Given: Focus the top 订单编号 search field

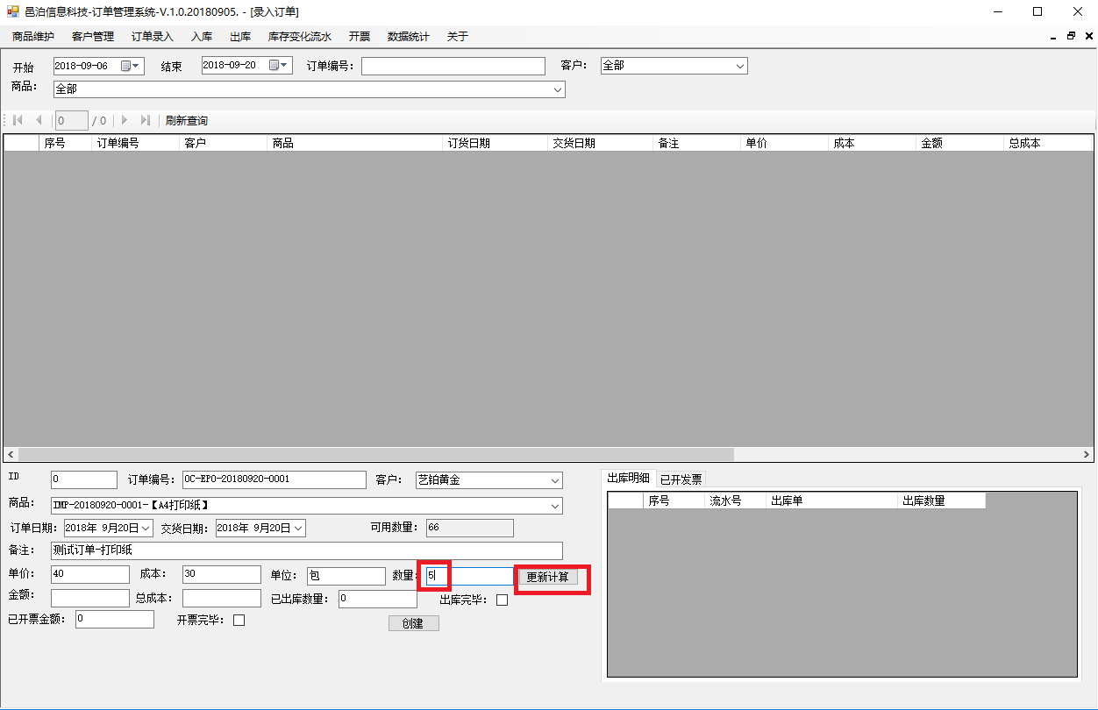Looking at the screenshot, I should pyautogui.click(x=453, y=66).
